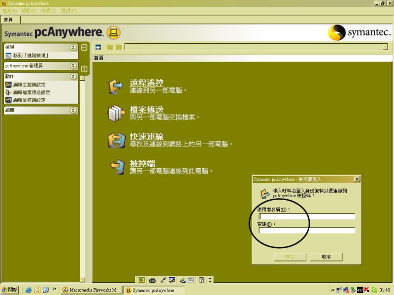394x295 pixels.
Task: Collapse the left sidebar with the << button
Action: [x=84, y=47]
